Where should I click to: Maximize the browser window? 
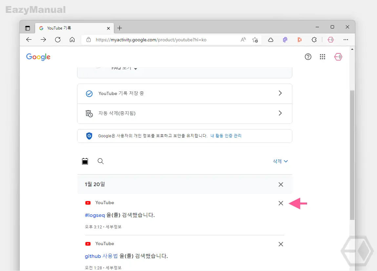[332, 27]
